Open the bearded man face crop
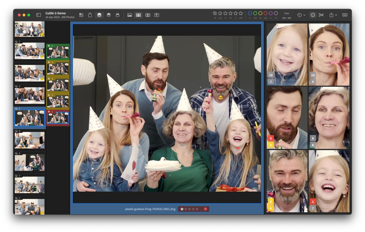Image resolution: width=365 pixels, height=232 pixels. (x=287, y=118)
